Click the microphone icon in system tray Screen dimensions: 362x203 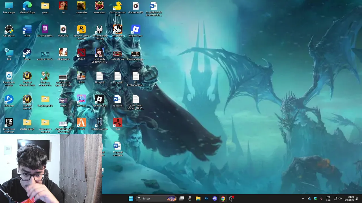click(x=321, y=198)
